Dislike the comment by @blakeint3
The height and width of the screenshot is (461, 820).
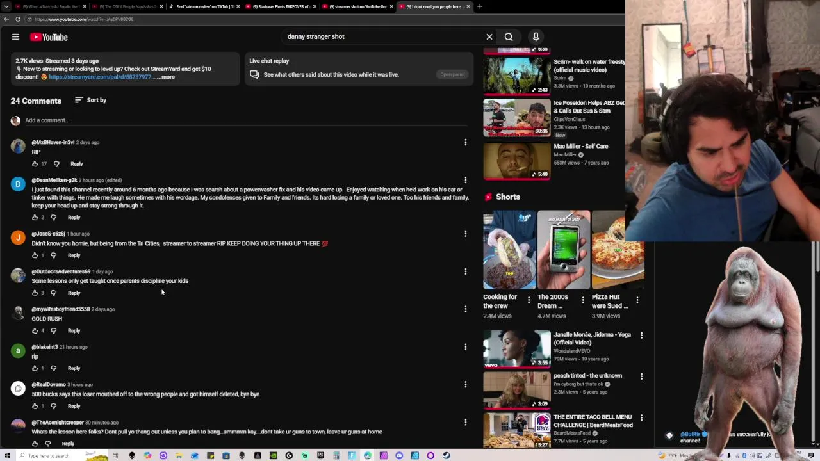[x=54, y=368]
